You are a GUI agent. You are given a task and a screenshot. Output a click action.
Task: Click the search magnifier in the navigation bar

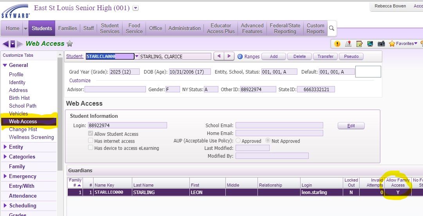[x=331, y=28]
